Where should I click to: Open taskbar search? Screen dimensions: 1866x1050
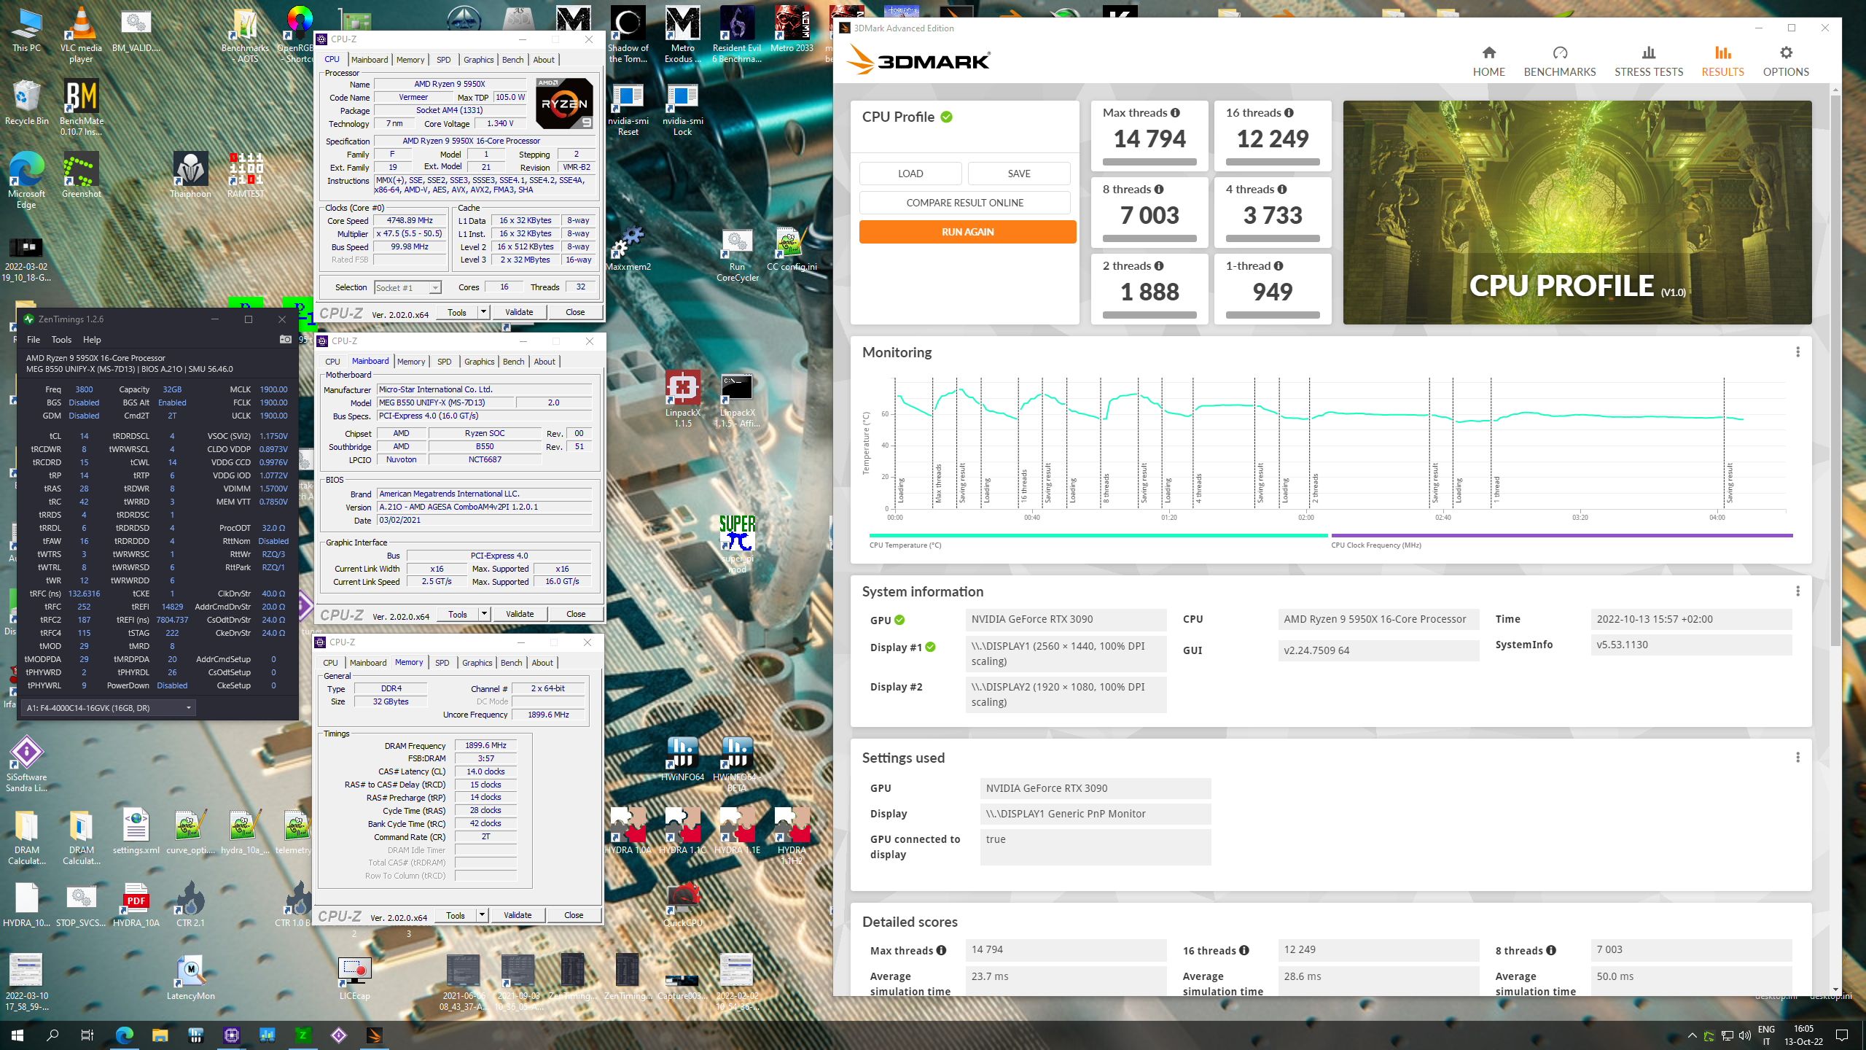(x=52, y=1035)
